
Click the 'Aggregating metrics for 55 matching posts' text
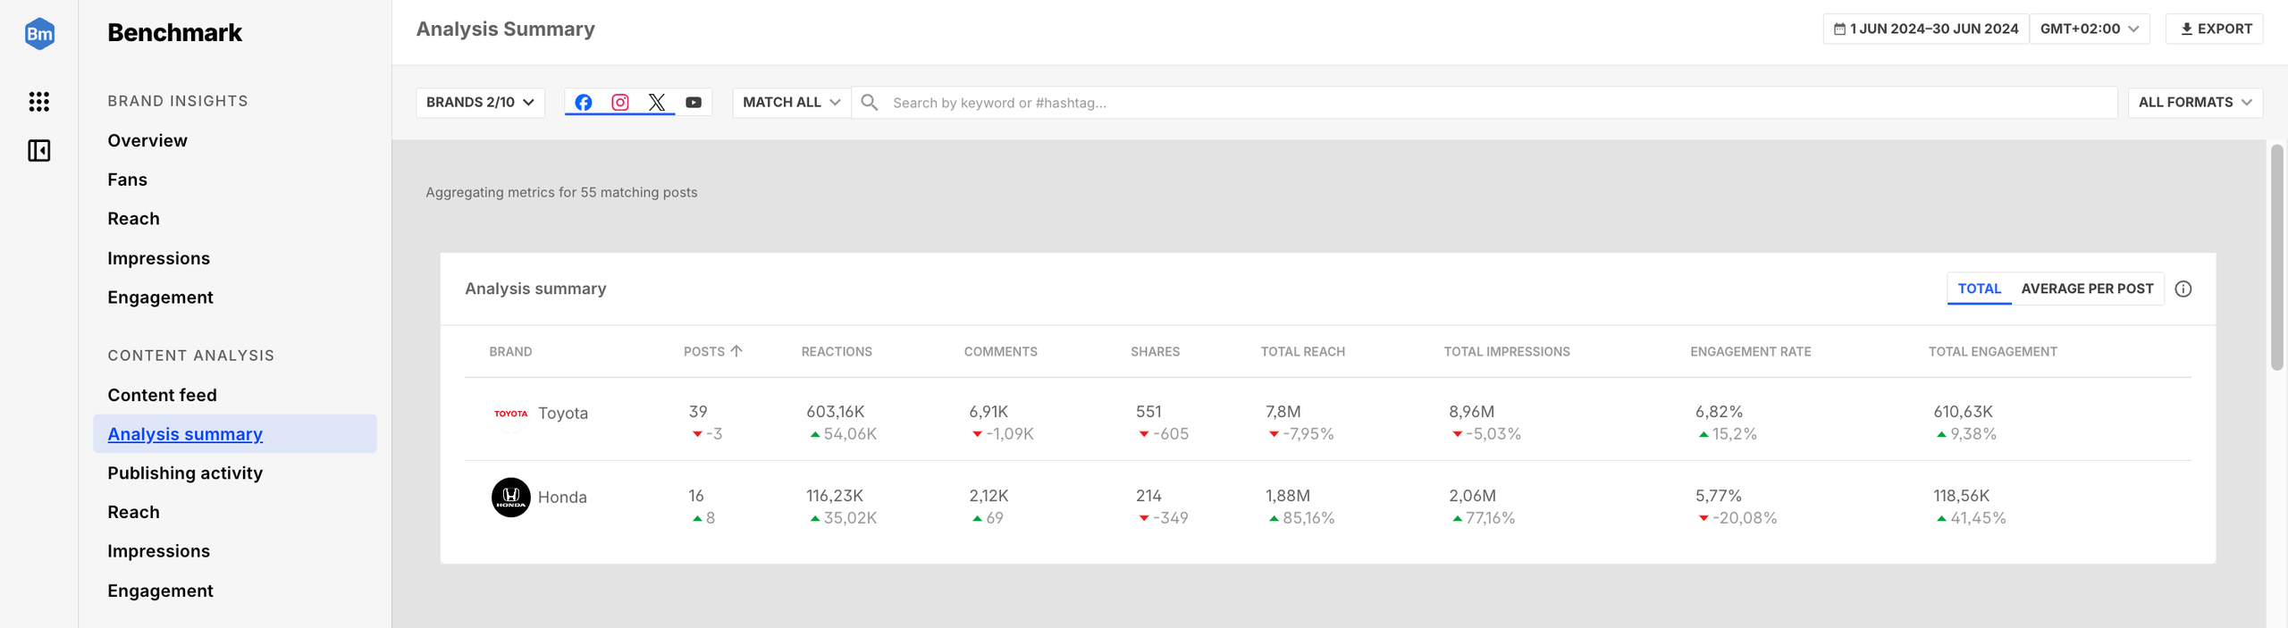tap(561, 193)
